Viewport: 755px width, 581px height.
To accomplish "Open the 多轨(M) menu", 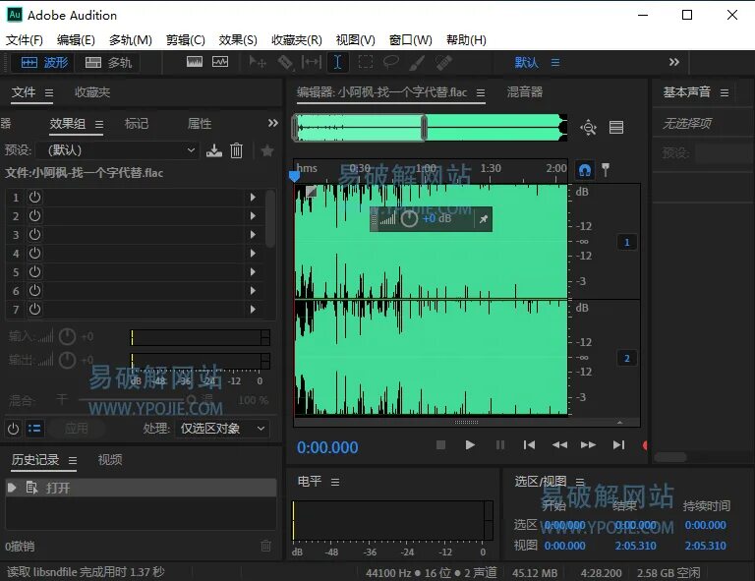I will [x=131, y=40].
